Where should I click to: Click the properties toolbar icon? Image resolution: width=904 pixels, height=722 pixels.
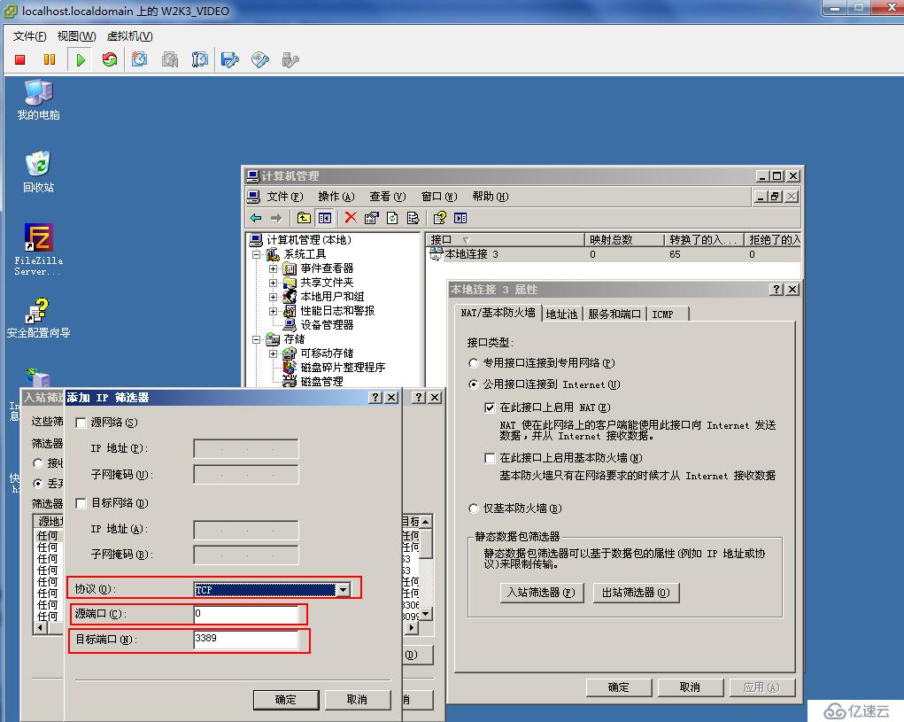tap(371, 218)
